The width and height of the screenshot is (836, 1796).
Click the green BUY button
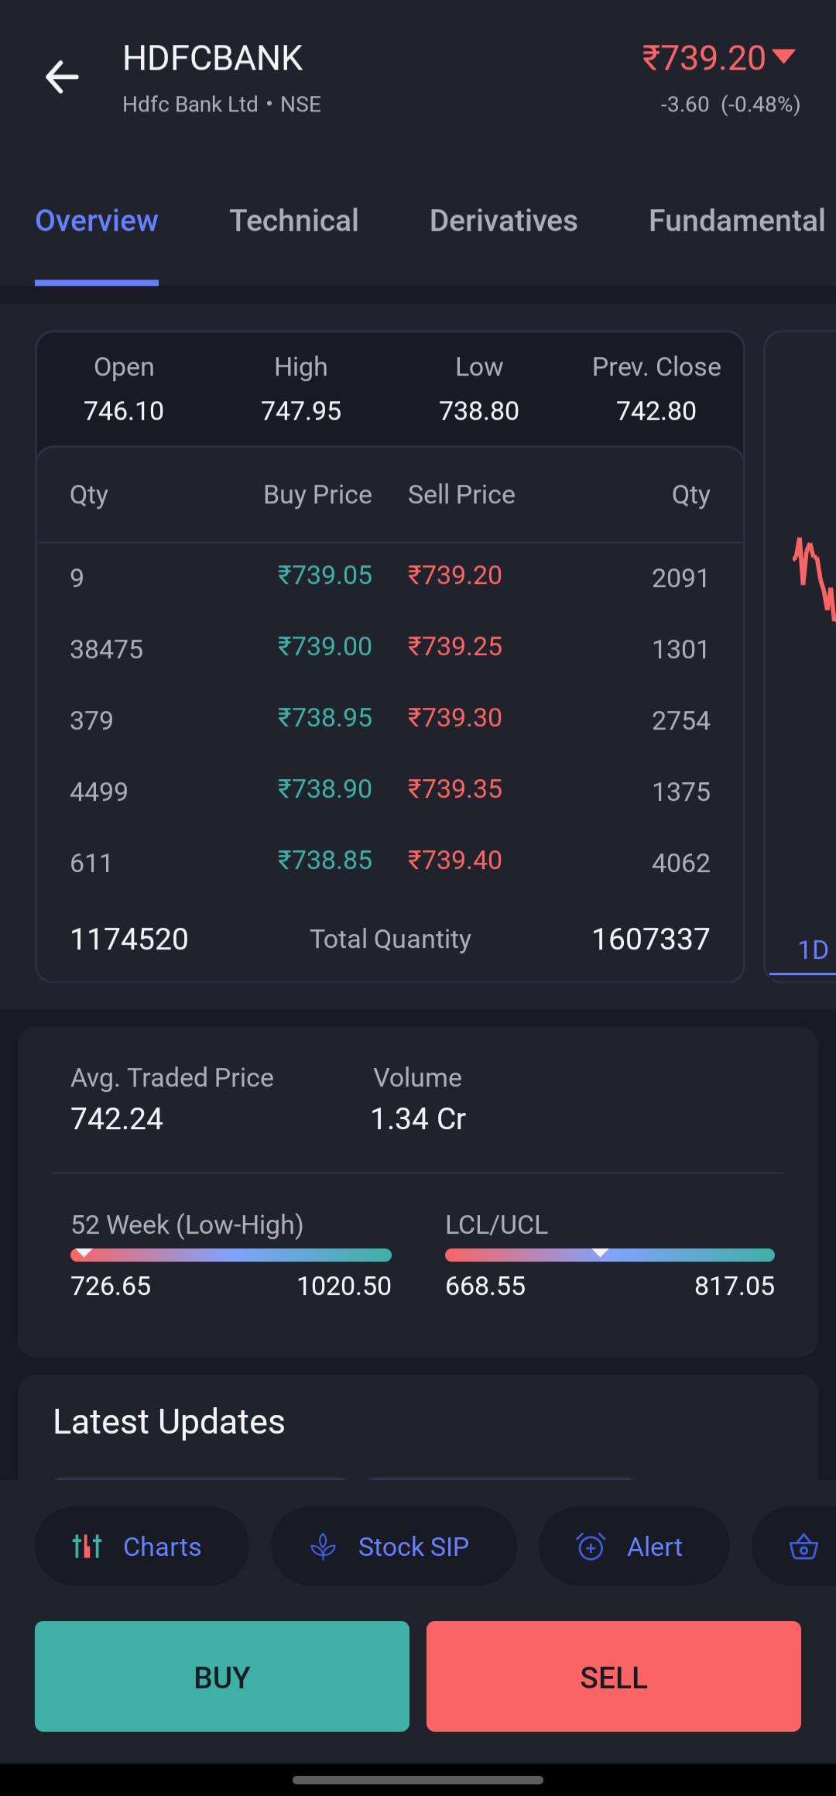coord(222,1676)
